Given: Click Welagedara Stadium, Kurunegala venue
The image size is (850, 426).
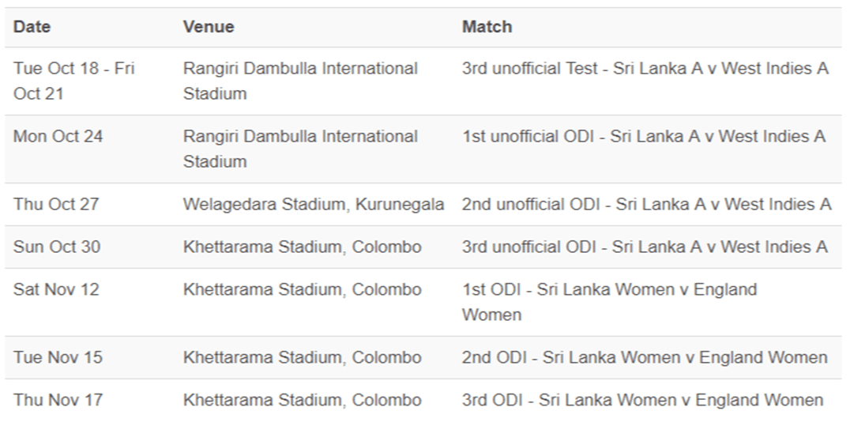Looking at the screenshot, I should [314, 204].
